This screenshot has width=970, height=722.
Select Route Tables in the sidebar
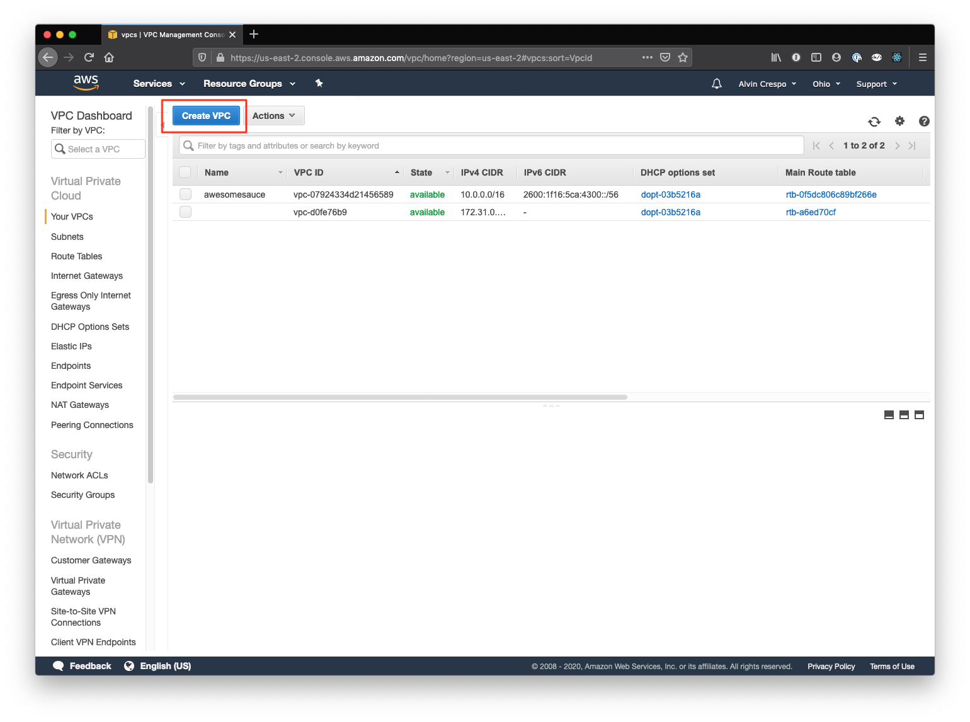tap(76, 256)
